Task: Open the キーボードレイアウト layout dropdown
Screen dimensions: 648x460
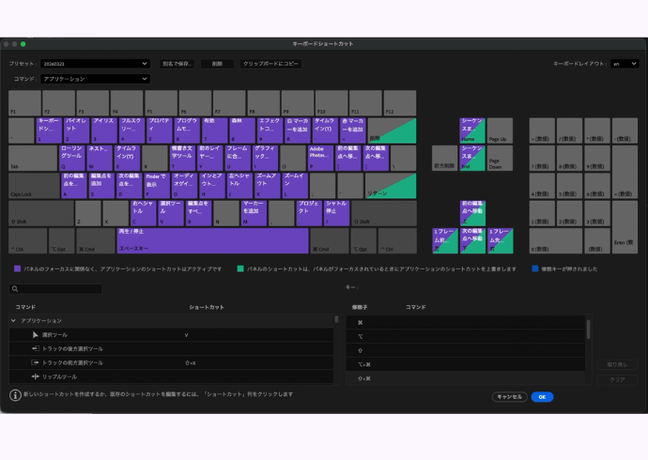Action: [624, 64]
